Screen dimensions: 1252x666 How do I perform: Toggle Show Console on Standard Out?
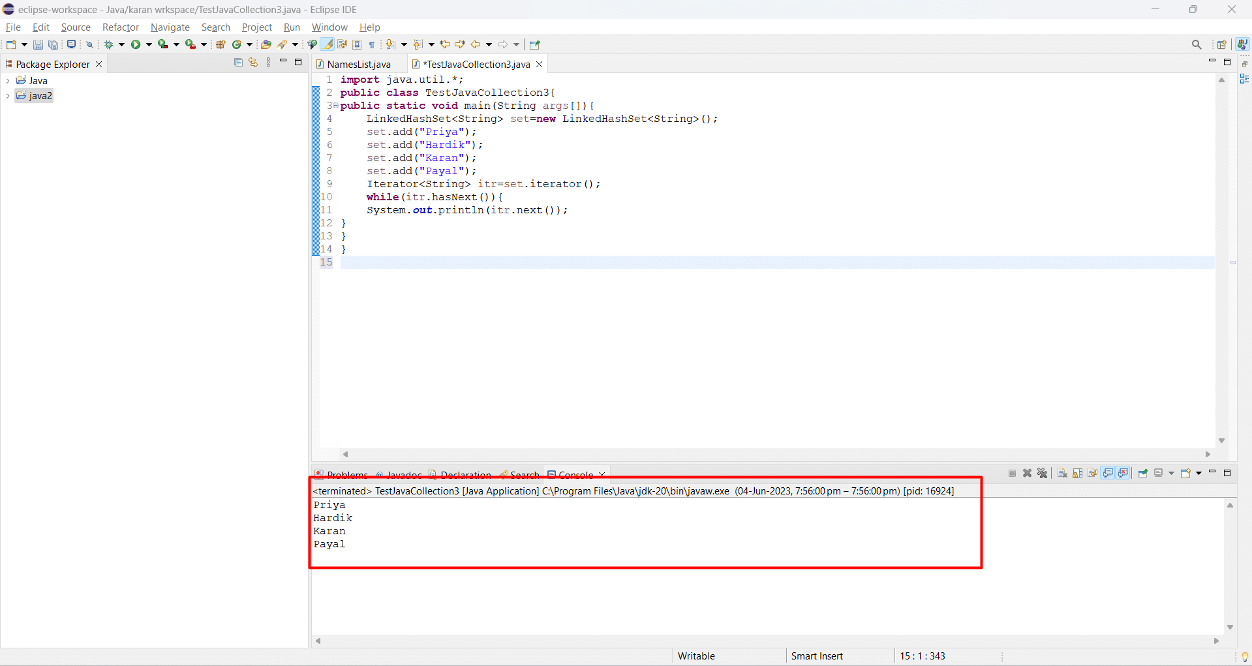click(1108, 473)
